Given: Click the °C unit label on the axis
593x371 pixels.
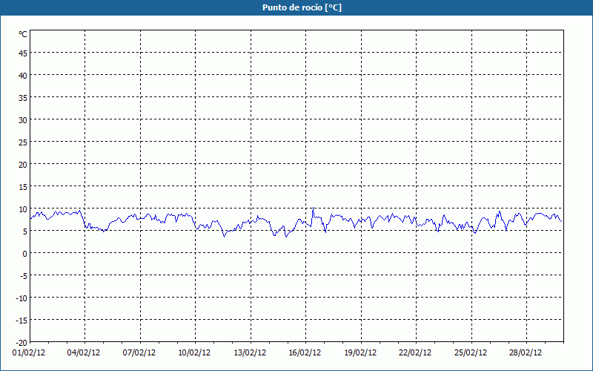Looking at the screenshot, I should (x=23, y=34).
